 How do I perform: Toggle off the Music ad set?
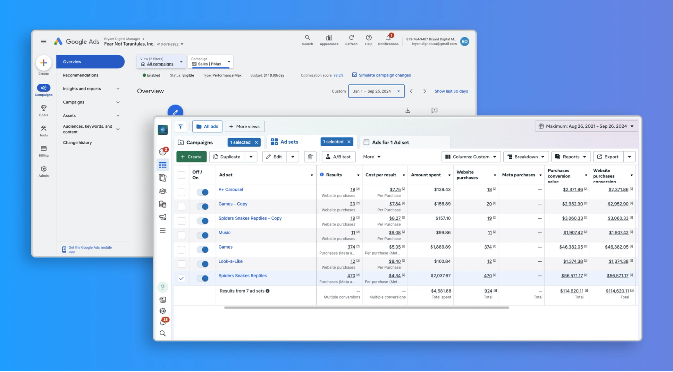(203, 235)
